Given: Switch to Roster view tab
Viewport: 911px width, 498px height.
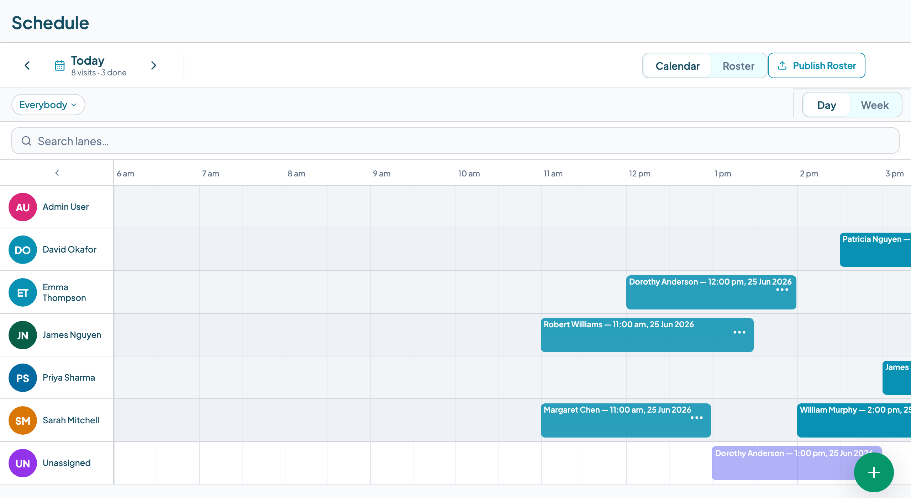Looking at the screenshot, I should tap(738, 66).
